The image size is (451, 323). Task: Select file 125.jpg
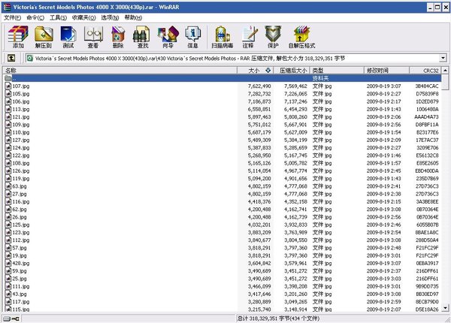point(21,225)
